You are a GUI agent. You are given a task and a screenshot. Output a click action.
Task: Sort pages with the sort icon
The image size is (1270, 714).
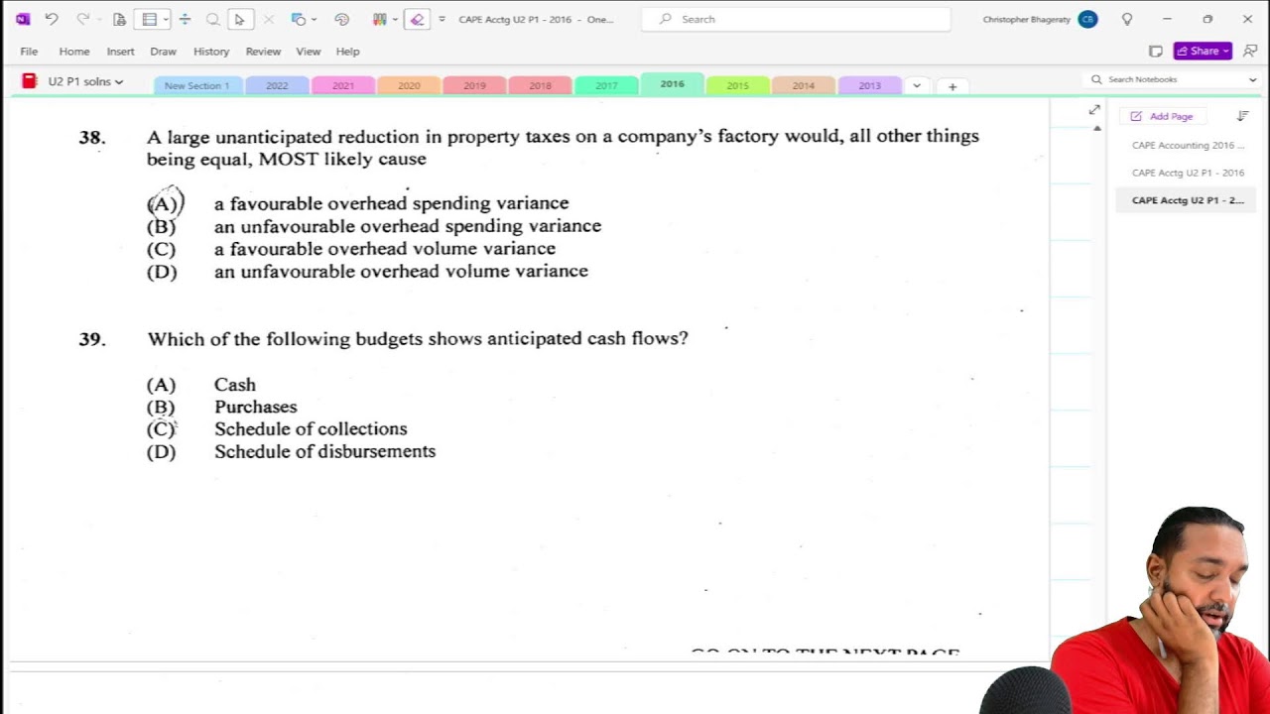[1242, 116]
